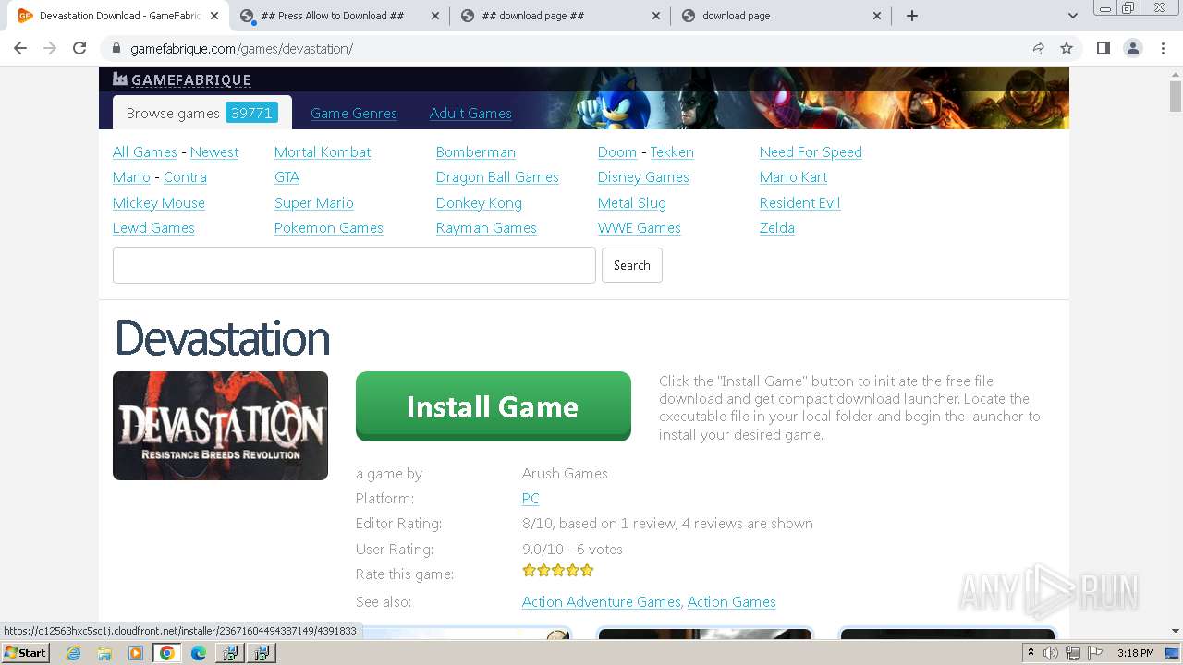
Task: Rate the game five stars
Action: tap(587, 571)
